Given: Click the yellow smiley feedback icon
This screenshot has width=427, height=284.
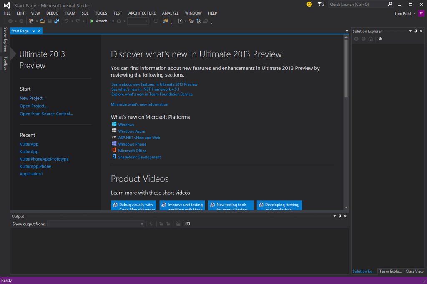Looking at the screenshot, I should [x=309, y=4].
